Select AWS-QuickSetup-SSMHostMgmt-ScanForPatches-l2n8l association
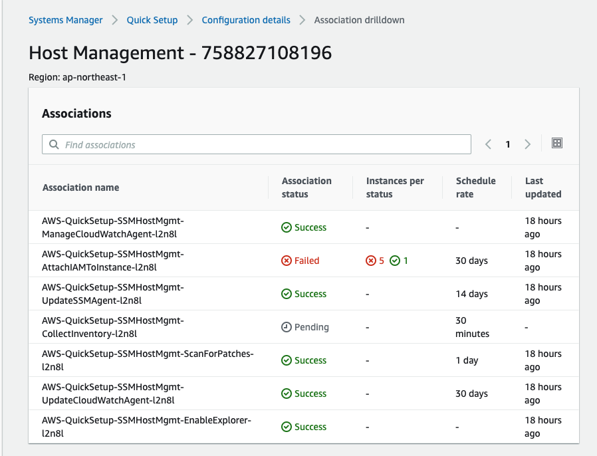The image size is (597, 456). tap(148, 360)
